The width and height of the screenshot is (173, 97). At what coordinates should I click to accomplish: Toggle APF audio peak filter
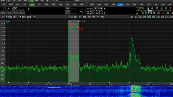point(98,17)
